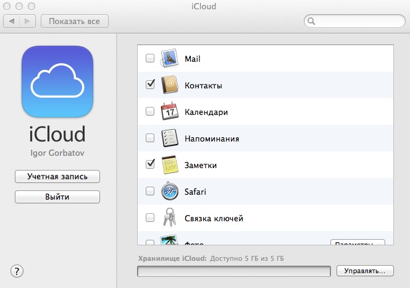Click the Управлять storage button
Viewport: 410px width, 288px height.
click(364, 271)
